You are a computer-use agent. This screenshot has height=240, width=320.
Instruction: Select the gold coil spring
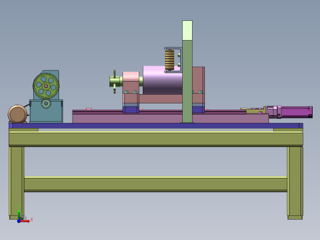pos(170,60)
